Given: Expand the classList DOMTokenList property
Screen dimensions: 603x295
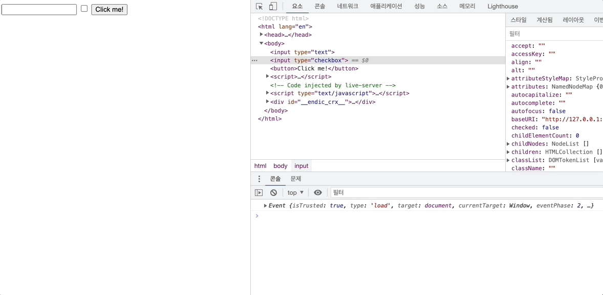Looking at the screenshot, I should [508, 160].
